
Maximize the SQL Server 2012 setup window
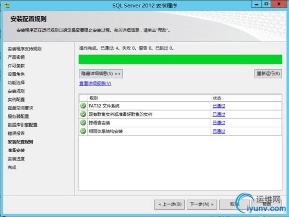click(x=266, y=4)
